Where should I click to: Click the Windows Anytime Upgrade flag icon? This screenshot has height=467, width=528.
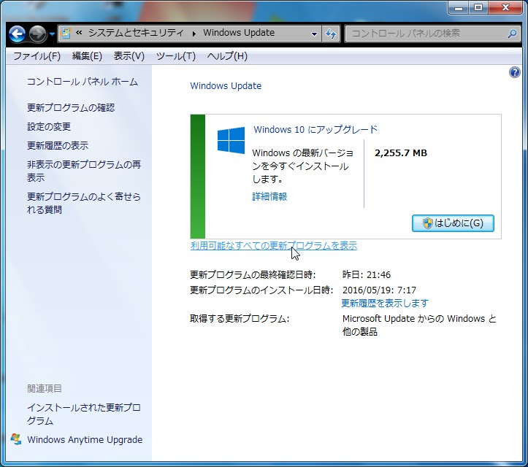16,439
